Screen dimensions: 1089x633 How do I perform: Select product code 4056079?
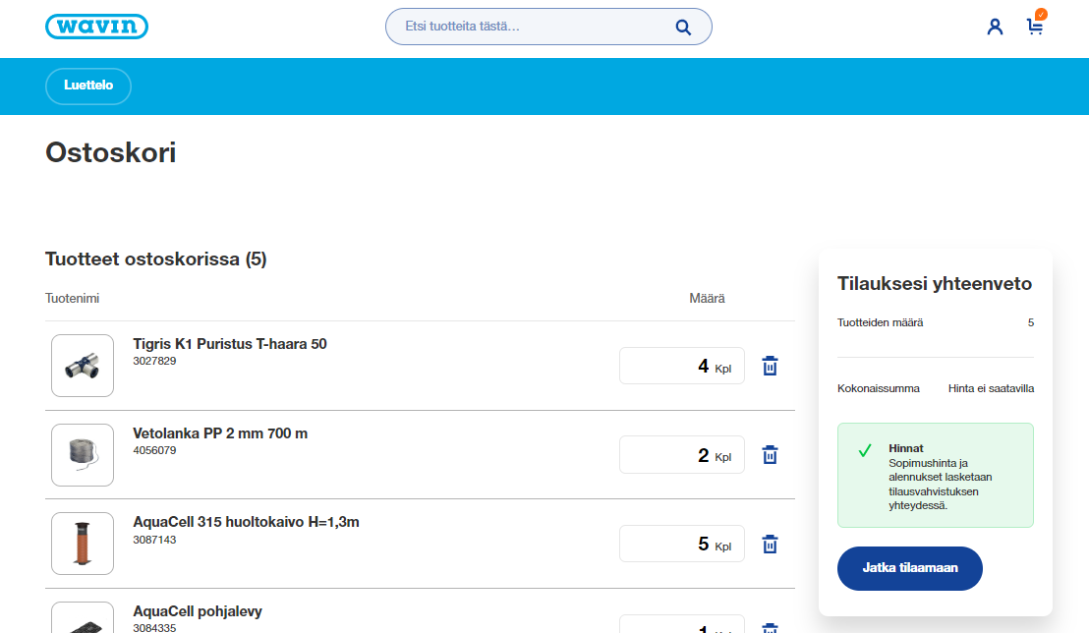coord(154,450)
